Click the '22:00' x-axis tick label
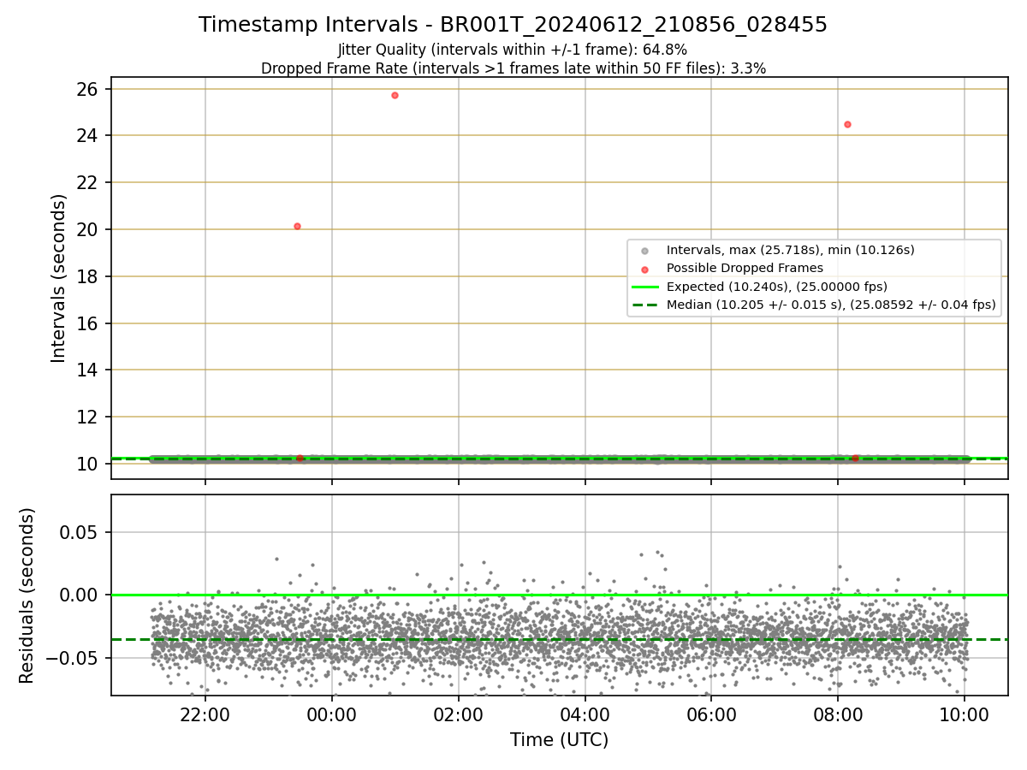 205,715
